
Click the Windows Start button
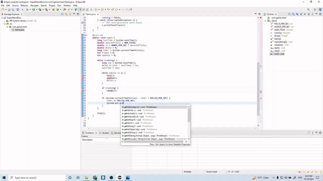click(4, 177)
